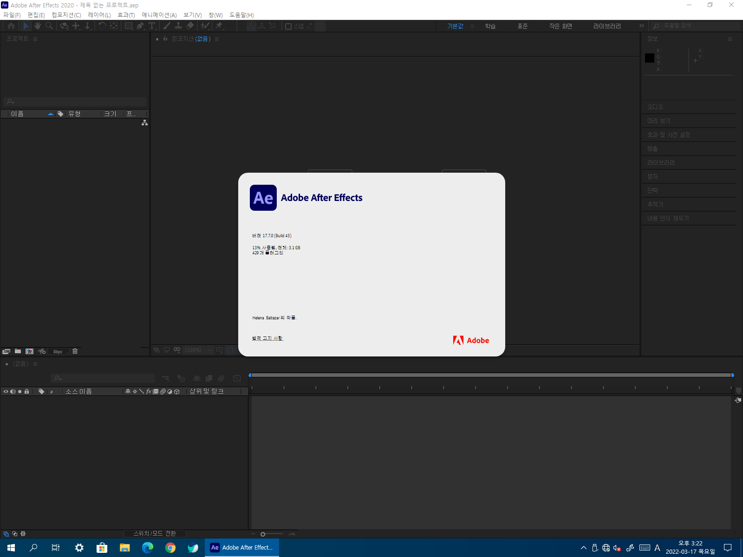743x557 pixels.
Task: Click the Home icon in toolbar
Action: 11,26
